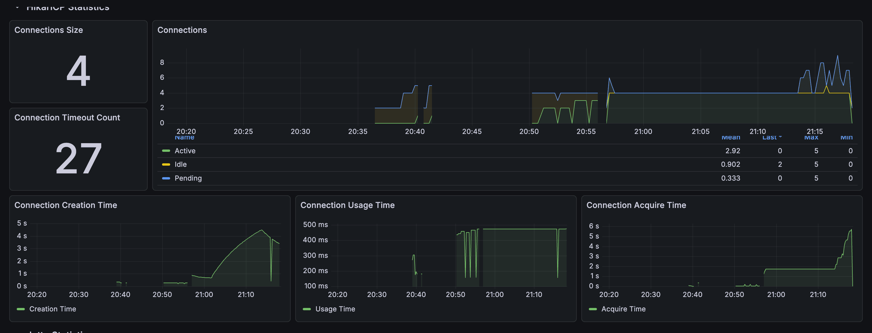Viewport: 872px width, 333px height.
Task: Click the Active series color marker icon
Action: pyautogui.click(x=167, y=151)
